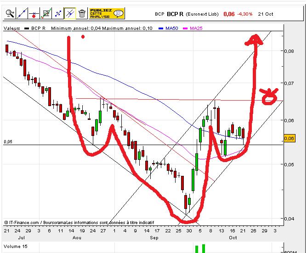Click the BCP R stock title
The image size is (307, 253).
coord(175,14)
